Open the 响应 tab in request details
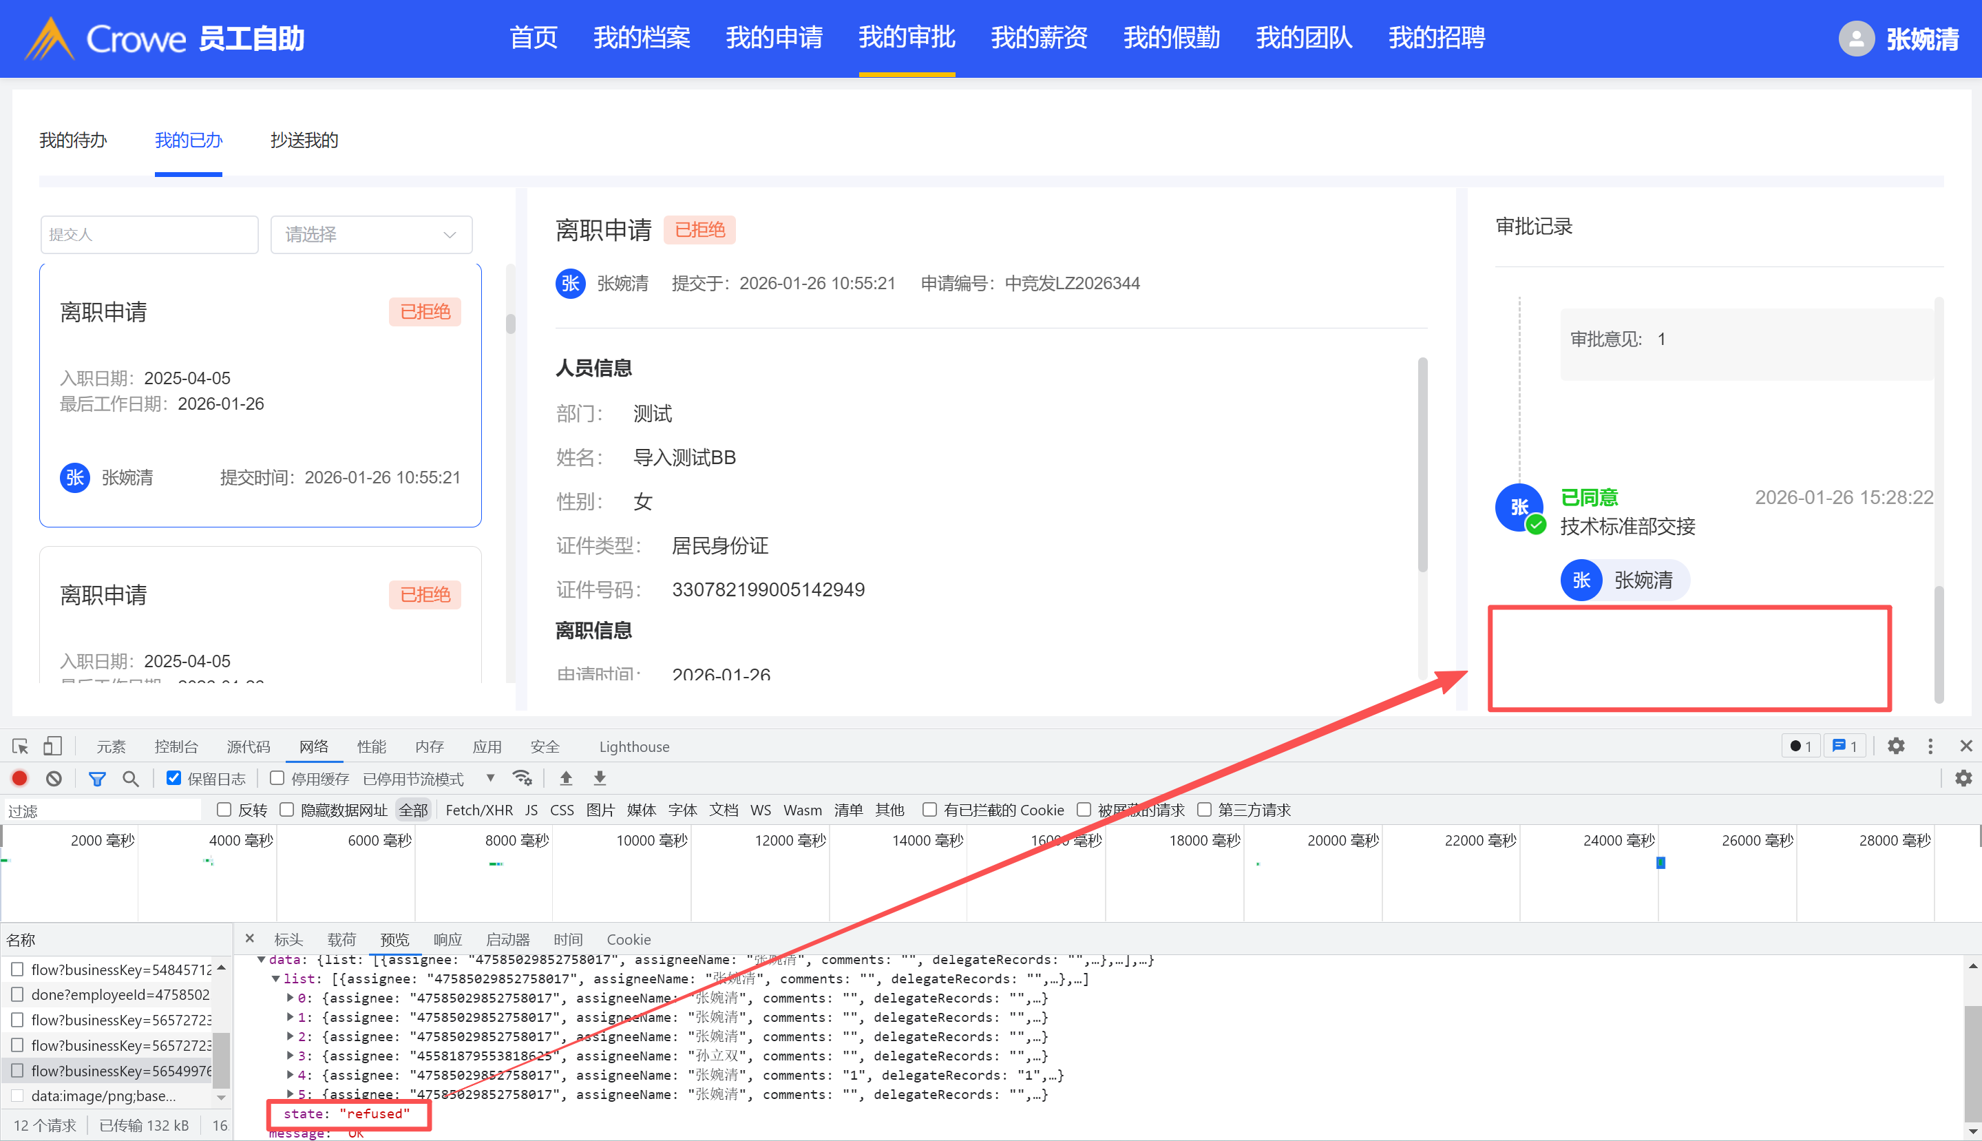 447,939
